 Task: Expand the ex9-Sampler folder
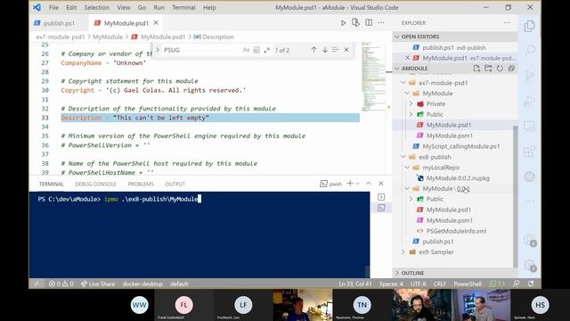[x=403, y=251]
